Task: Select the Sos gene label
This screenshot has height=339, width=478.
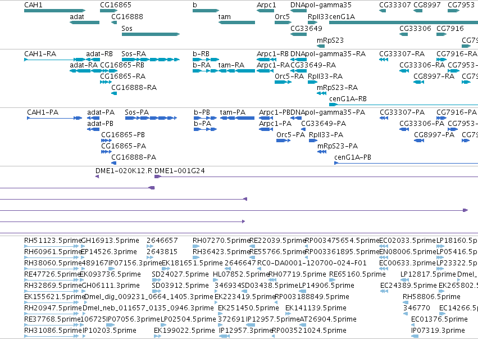Action: [x=127, y=29]
